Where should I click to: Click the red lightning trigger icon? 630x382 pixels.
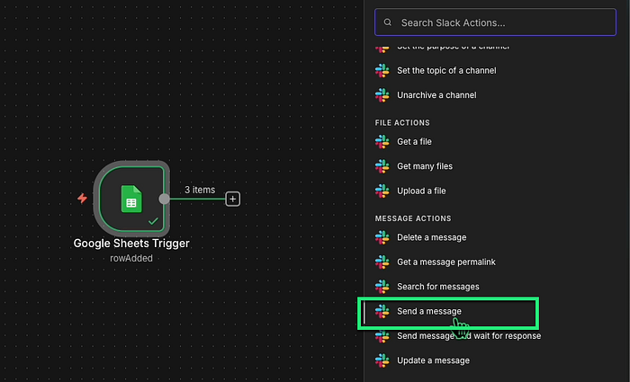[83, 199]
